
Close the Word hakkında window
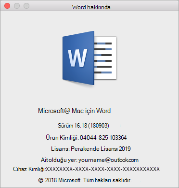7,6
